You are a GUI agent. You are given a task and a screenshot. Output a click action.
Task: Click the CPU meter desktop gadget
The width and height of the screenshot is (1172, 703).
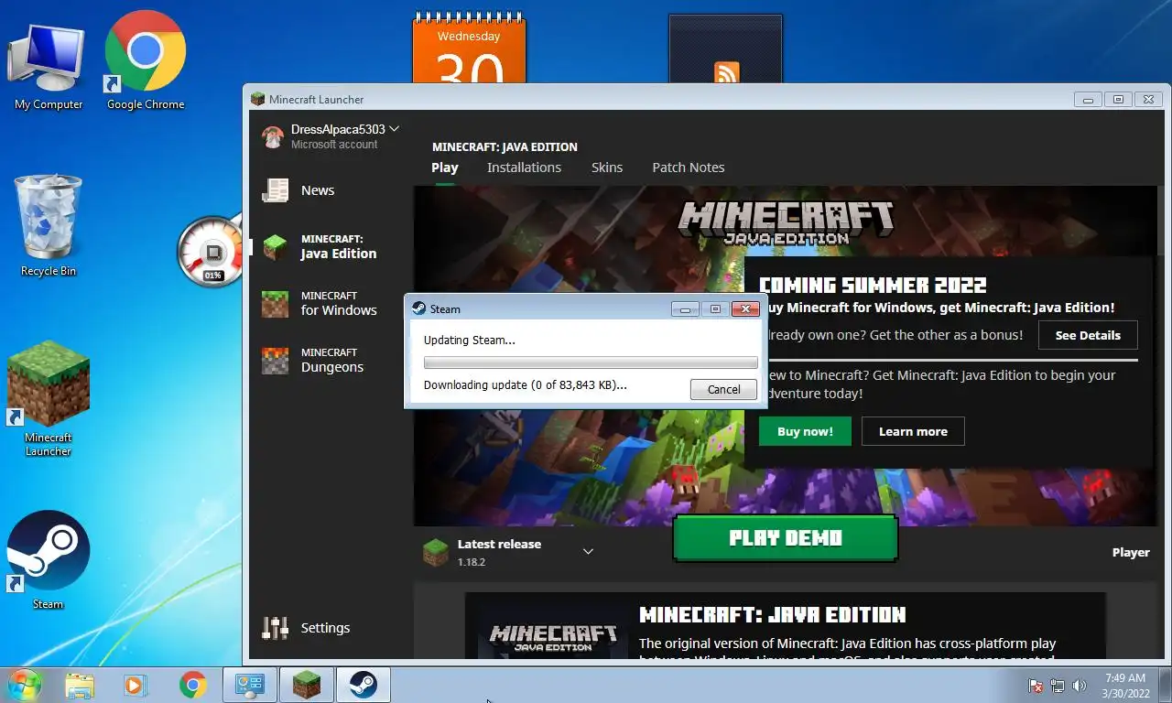point(212,252)
